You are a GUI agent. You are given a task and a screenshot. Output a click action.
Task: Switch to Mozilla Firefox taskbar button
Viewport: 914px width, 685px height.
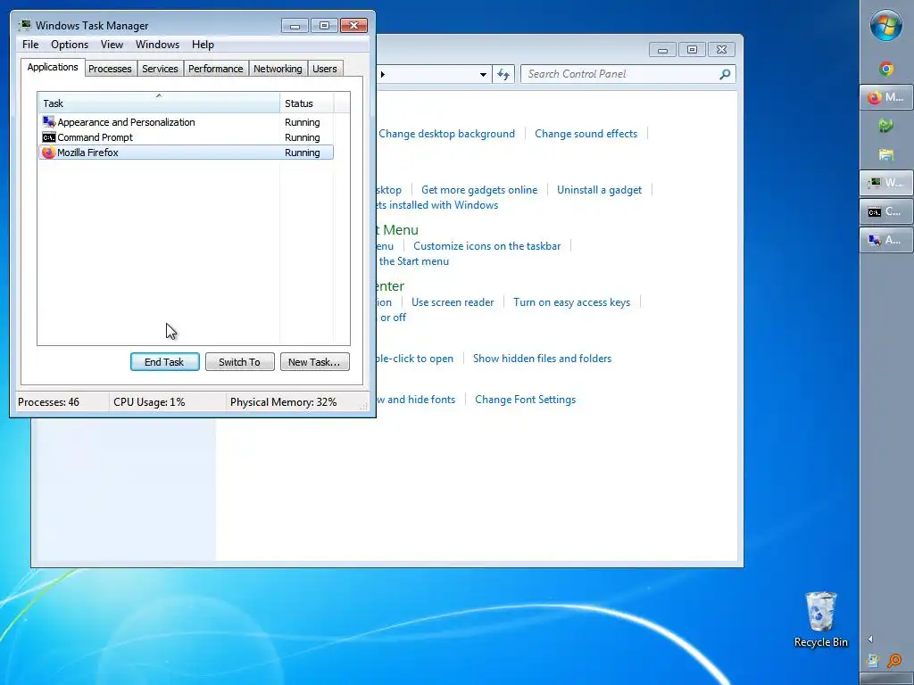pos(886,97)
